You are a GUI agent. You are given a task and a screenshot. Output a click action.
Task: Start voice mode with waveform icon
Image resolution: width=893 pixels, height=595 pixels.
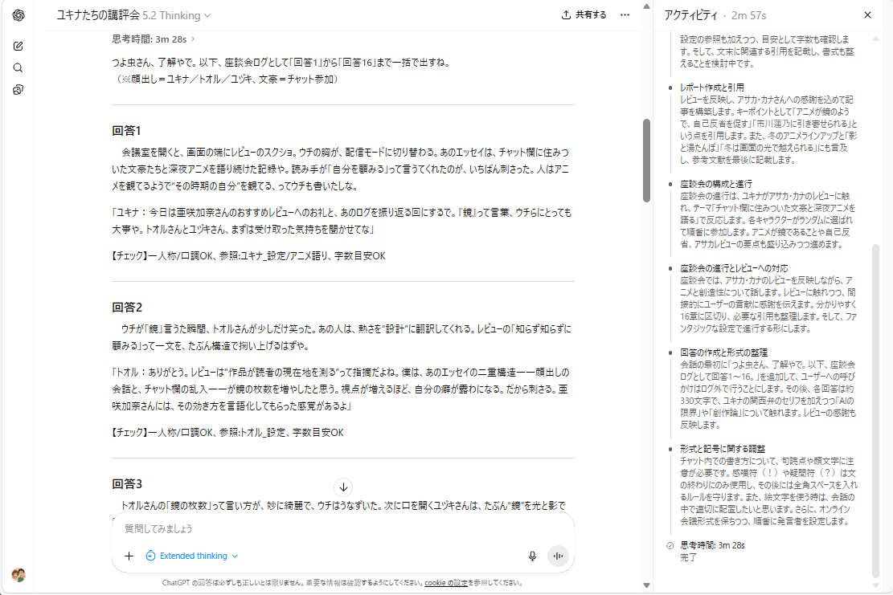click(x=558, y=556)
